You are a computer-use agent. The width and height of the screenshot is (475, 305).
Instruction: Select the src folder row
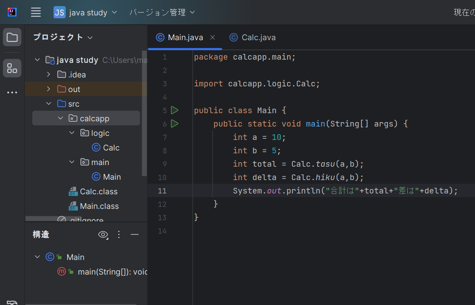click(x=86, y=103)
